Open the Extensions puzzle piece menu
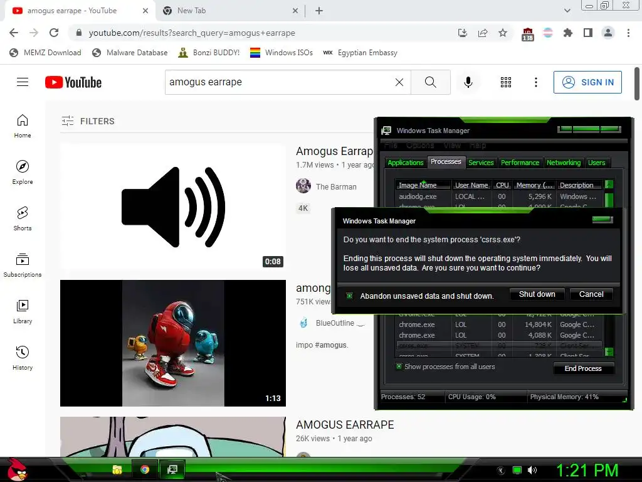642x482 pixels. click(567, 33)
